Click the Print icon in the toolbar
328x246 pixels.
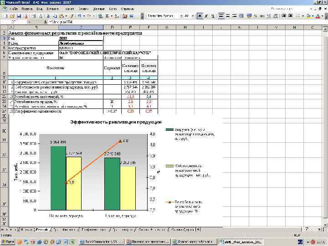[x=33, y=16]
